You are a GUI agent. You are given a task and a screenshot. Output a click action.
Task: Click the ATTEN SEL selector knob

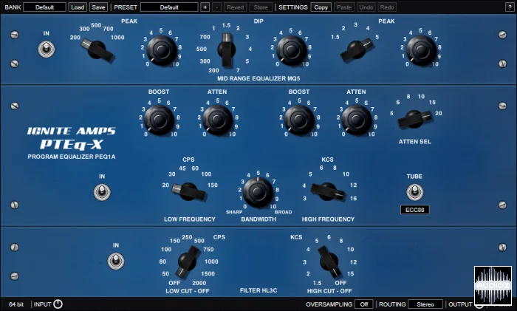click(x=414, y=120)
